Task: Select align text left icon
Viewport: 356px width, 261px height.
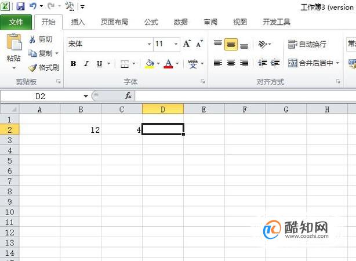Action: pyautogui.click(x=218, y=63)
